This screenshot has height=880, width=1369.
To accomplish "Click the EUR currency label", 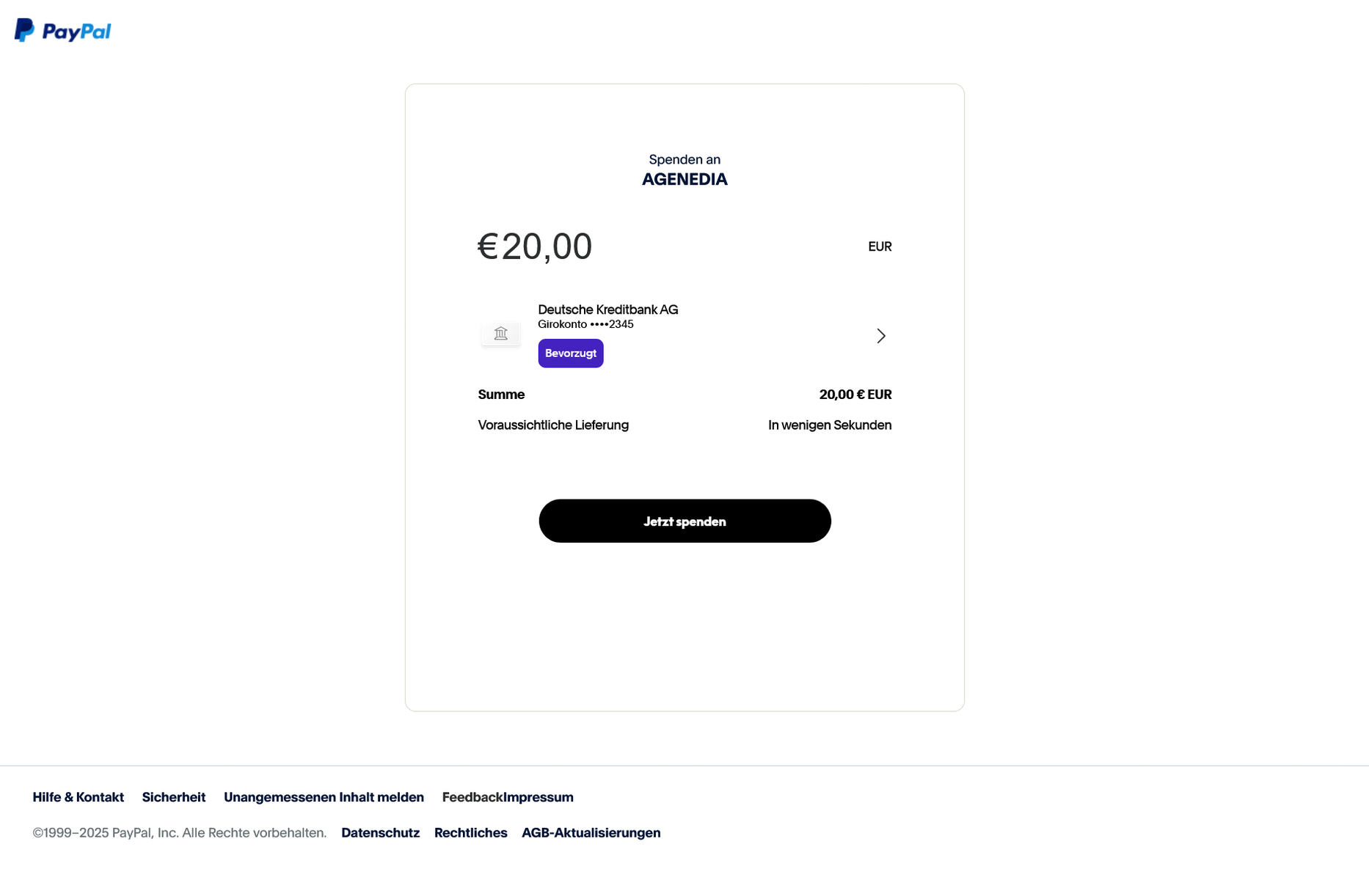I will [879, 247].
